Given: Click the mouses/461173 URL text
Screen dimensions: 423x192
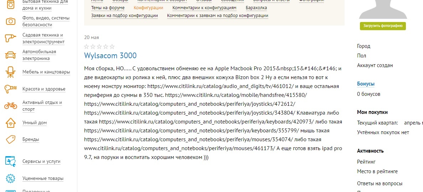Looking at the screenshot, I should pyautogui.click(x=180, y=148).
